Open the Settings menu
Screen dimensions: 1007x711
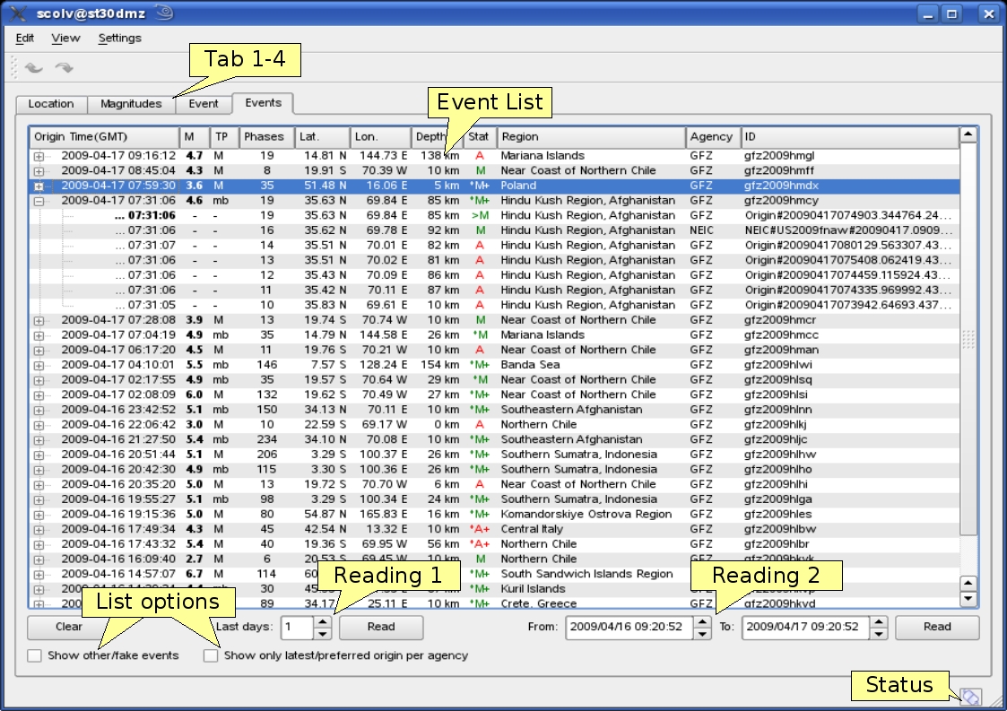click(x=119, y=38)
